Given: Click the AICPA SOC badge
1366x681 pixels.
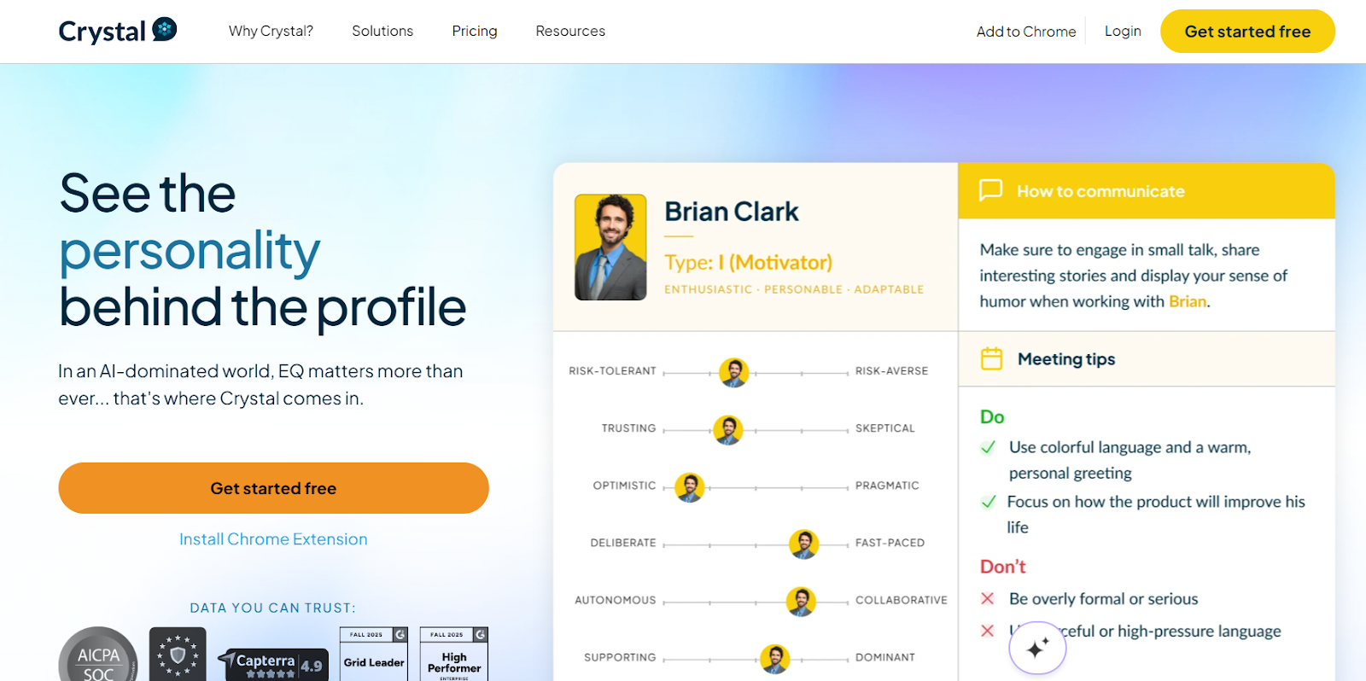Looking at the screenshot, I should (98, 655).
